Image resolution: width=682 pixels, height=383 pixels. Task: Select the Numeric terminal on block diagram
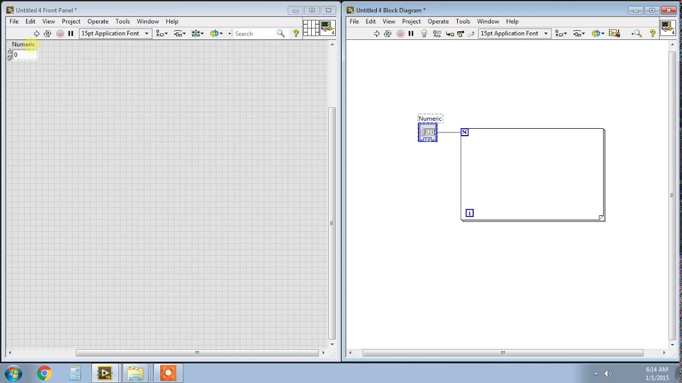[x=428, y=132]
